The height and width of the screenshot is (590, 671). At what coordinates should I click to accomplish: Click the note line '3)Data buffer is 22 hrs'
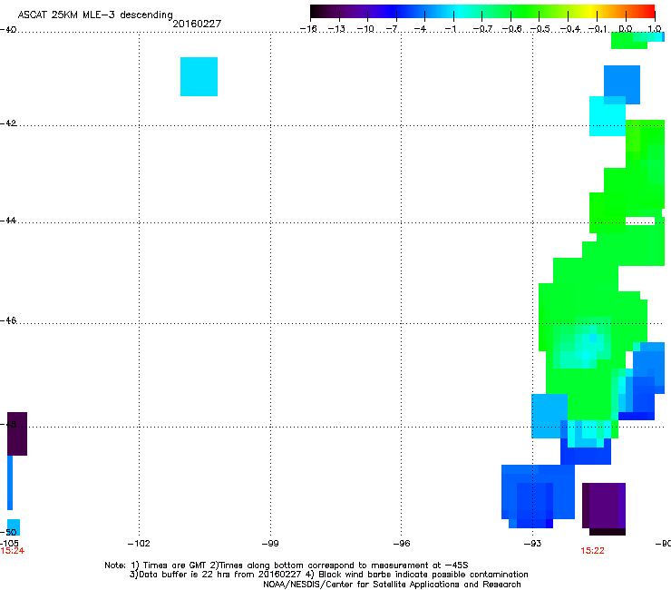click(328, 575)
